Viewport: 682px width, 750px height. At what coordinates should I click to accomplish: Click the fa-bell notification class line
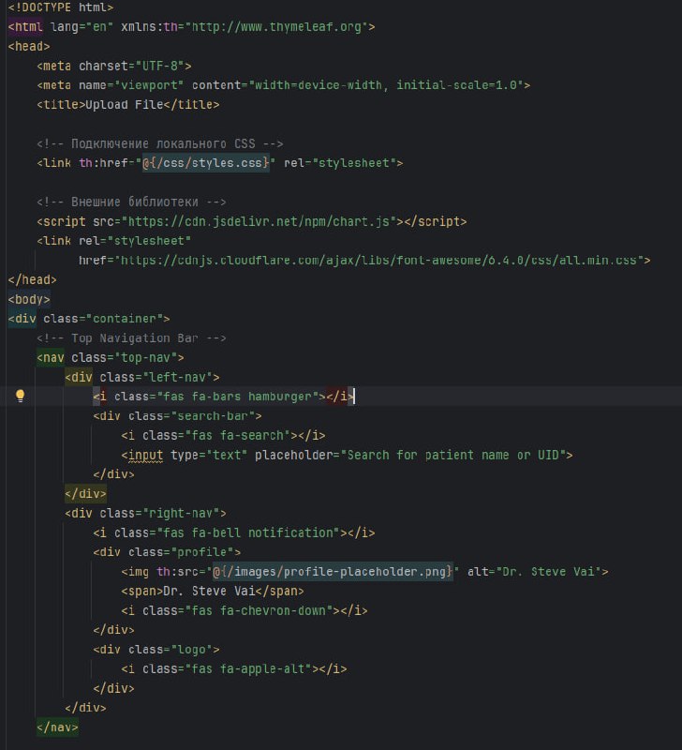[234, 532]
